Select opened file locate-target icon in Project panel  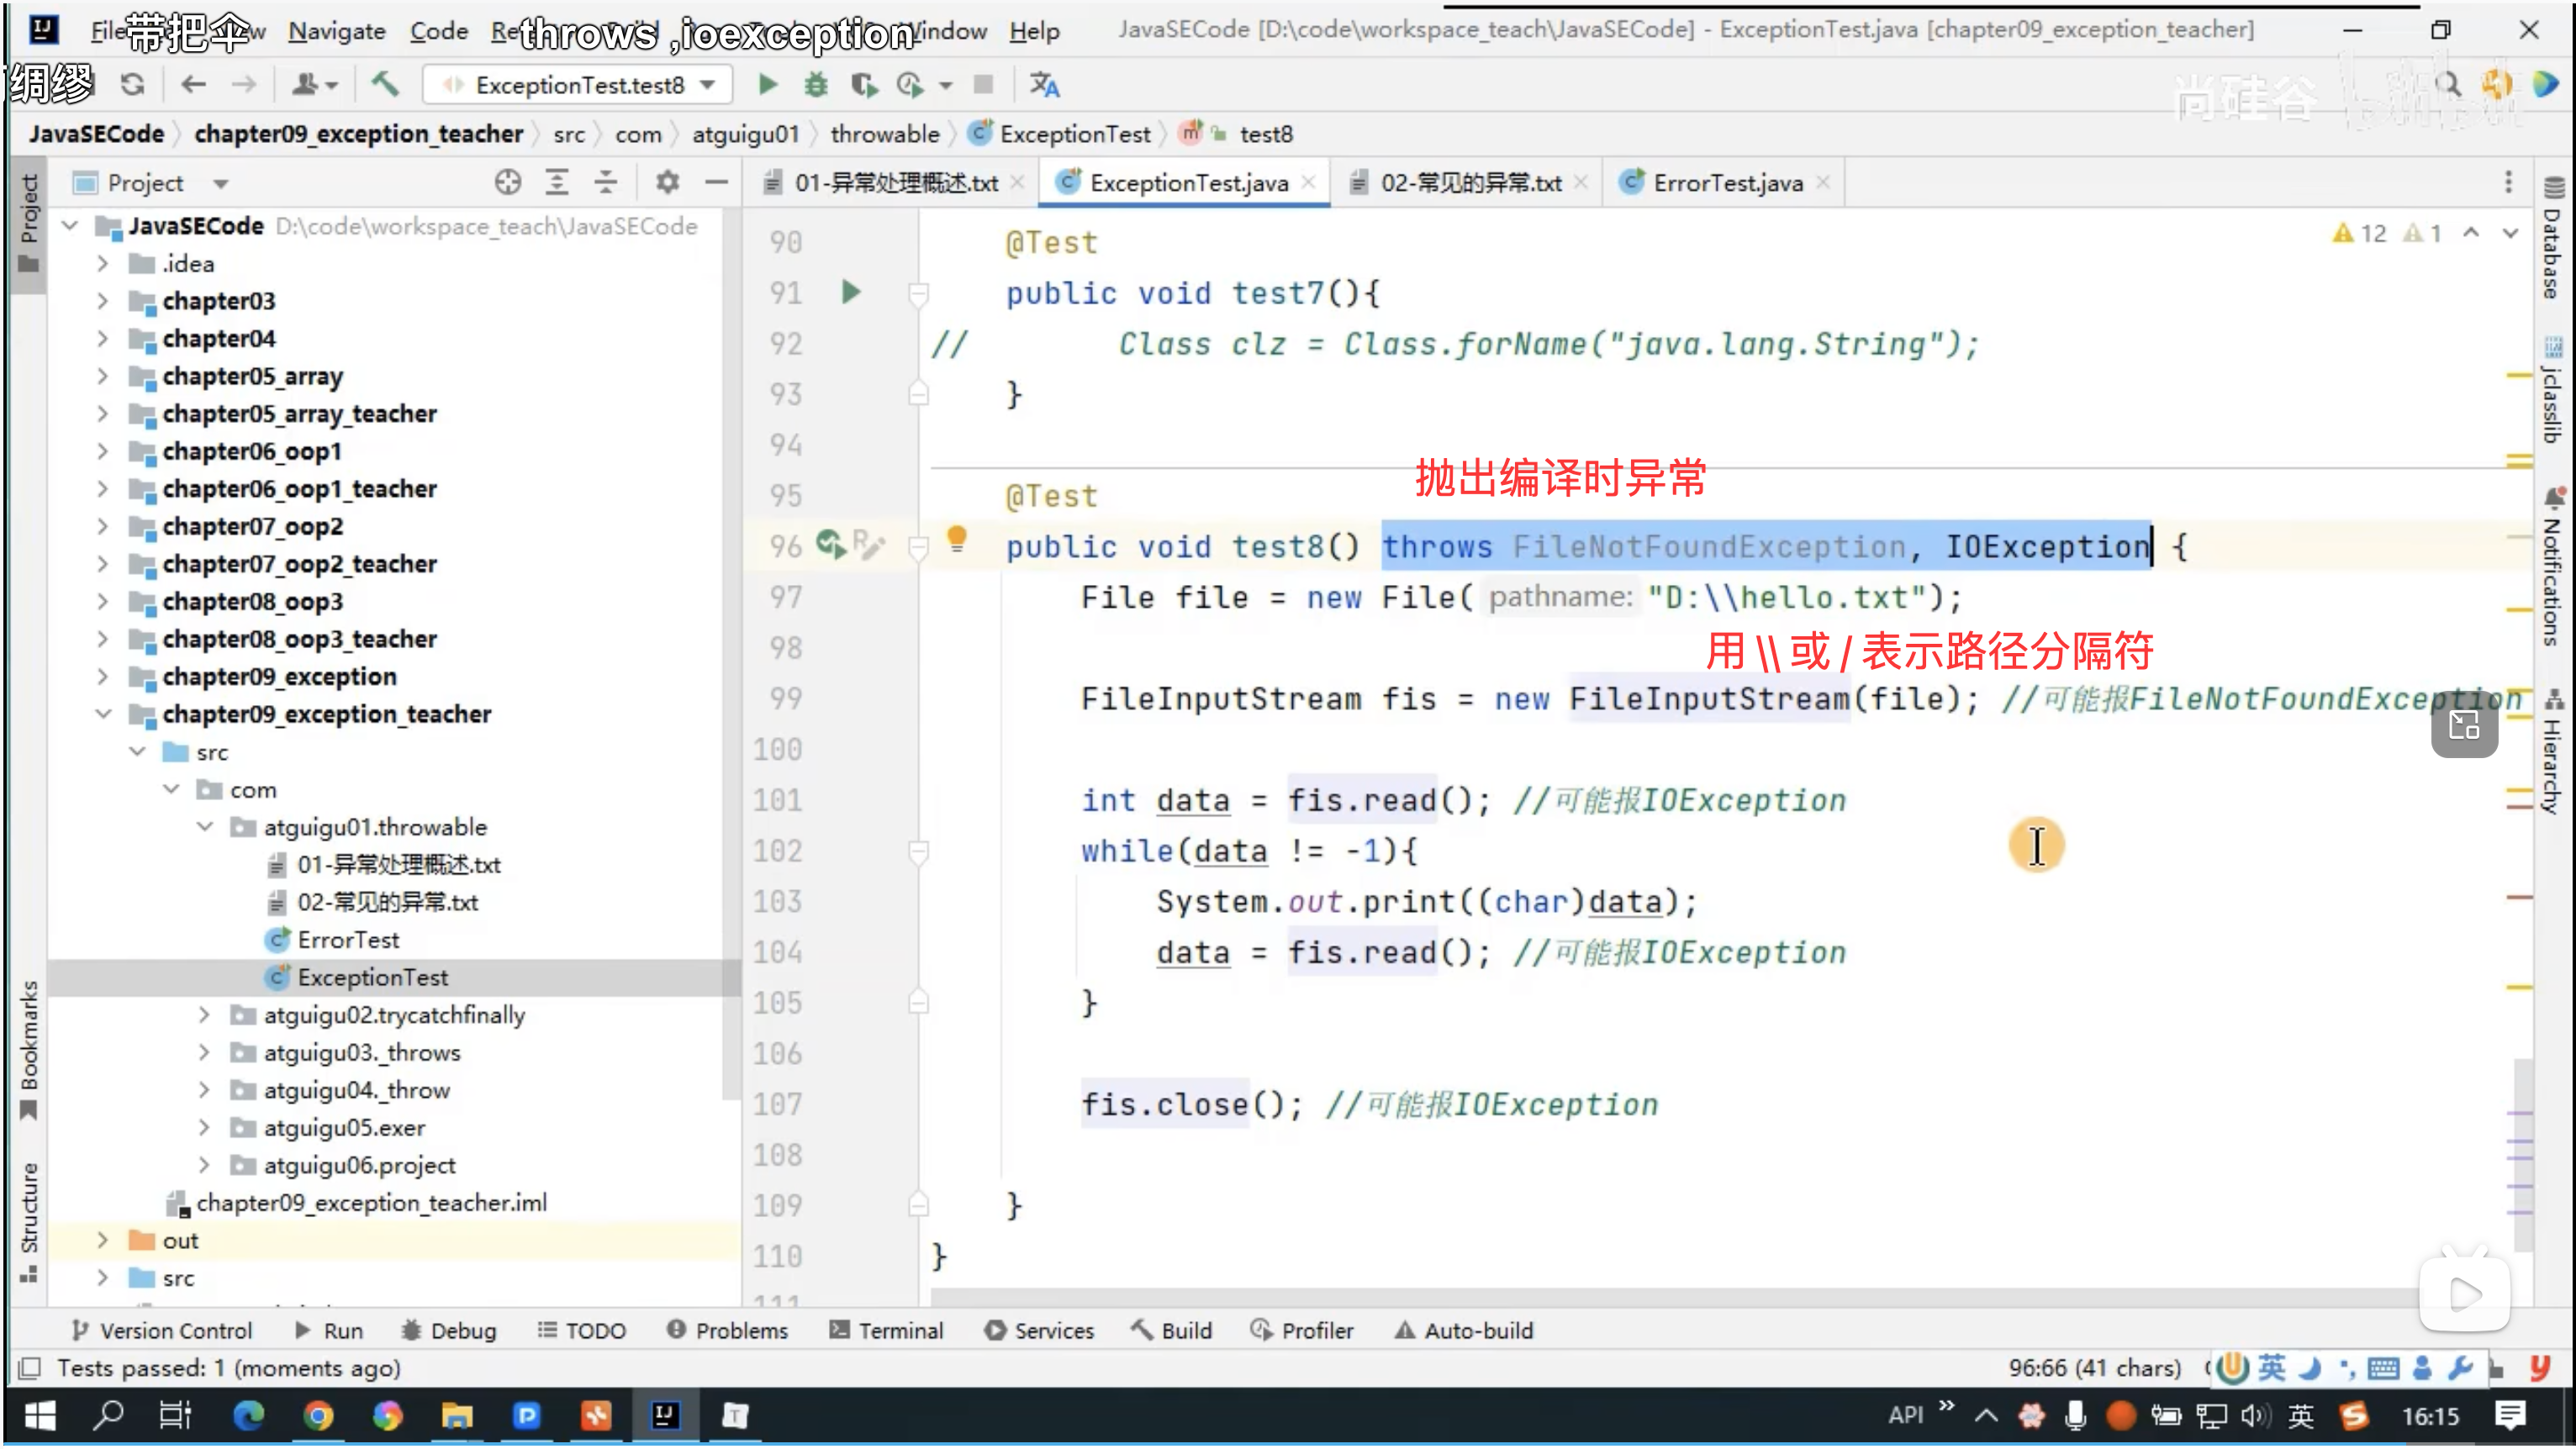pos(508,182)
